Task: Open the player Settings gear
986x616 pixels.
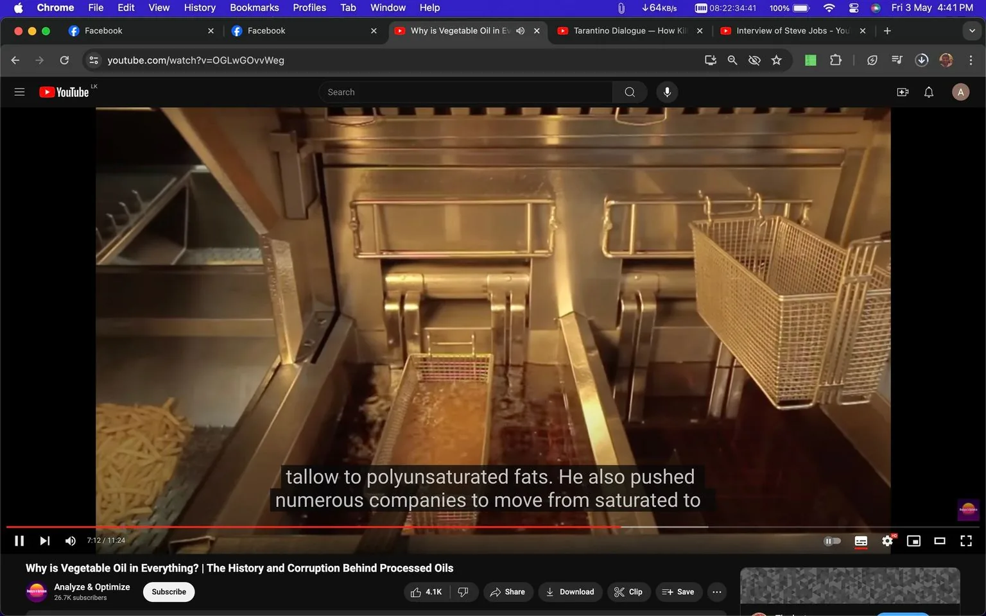Action: (887, 540)
